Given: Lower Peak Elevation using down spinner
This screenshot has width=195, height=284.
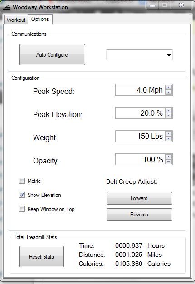Looking at the screenshot, I should pyautogui.click(x=168, y=115).
